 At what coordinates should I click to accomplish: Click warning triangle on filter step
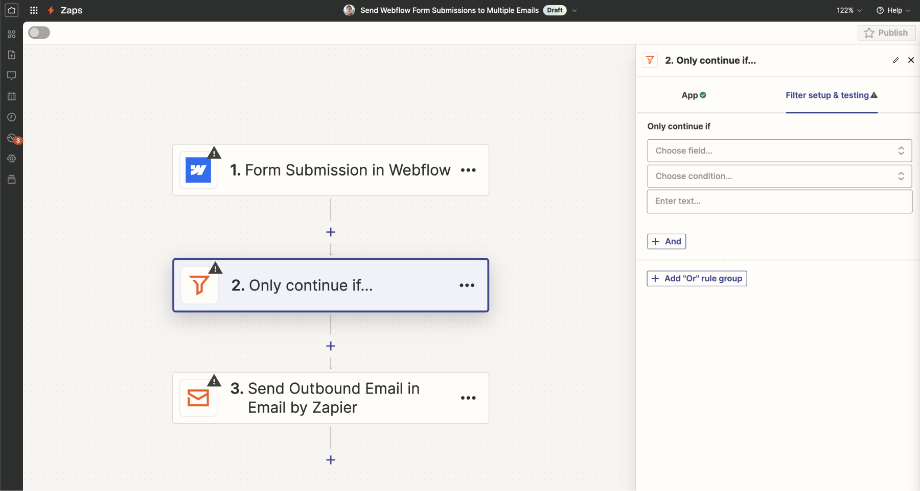[216, 268]
